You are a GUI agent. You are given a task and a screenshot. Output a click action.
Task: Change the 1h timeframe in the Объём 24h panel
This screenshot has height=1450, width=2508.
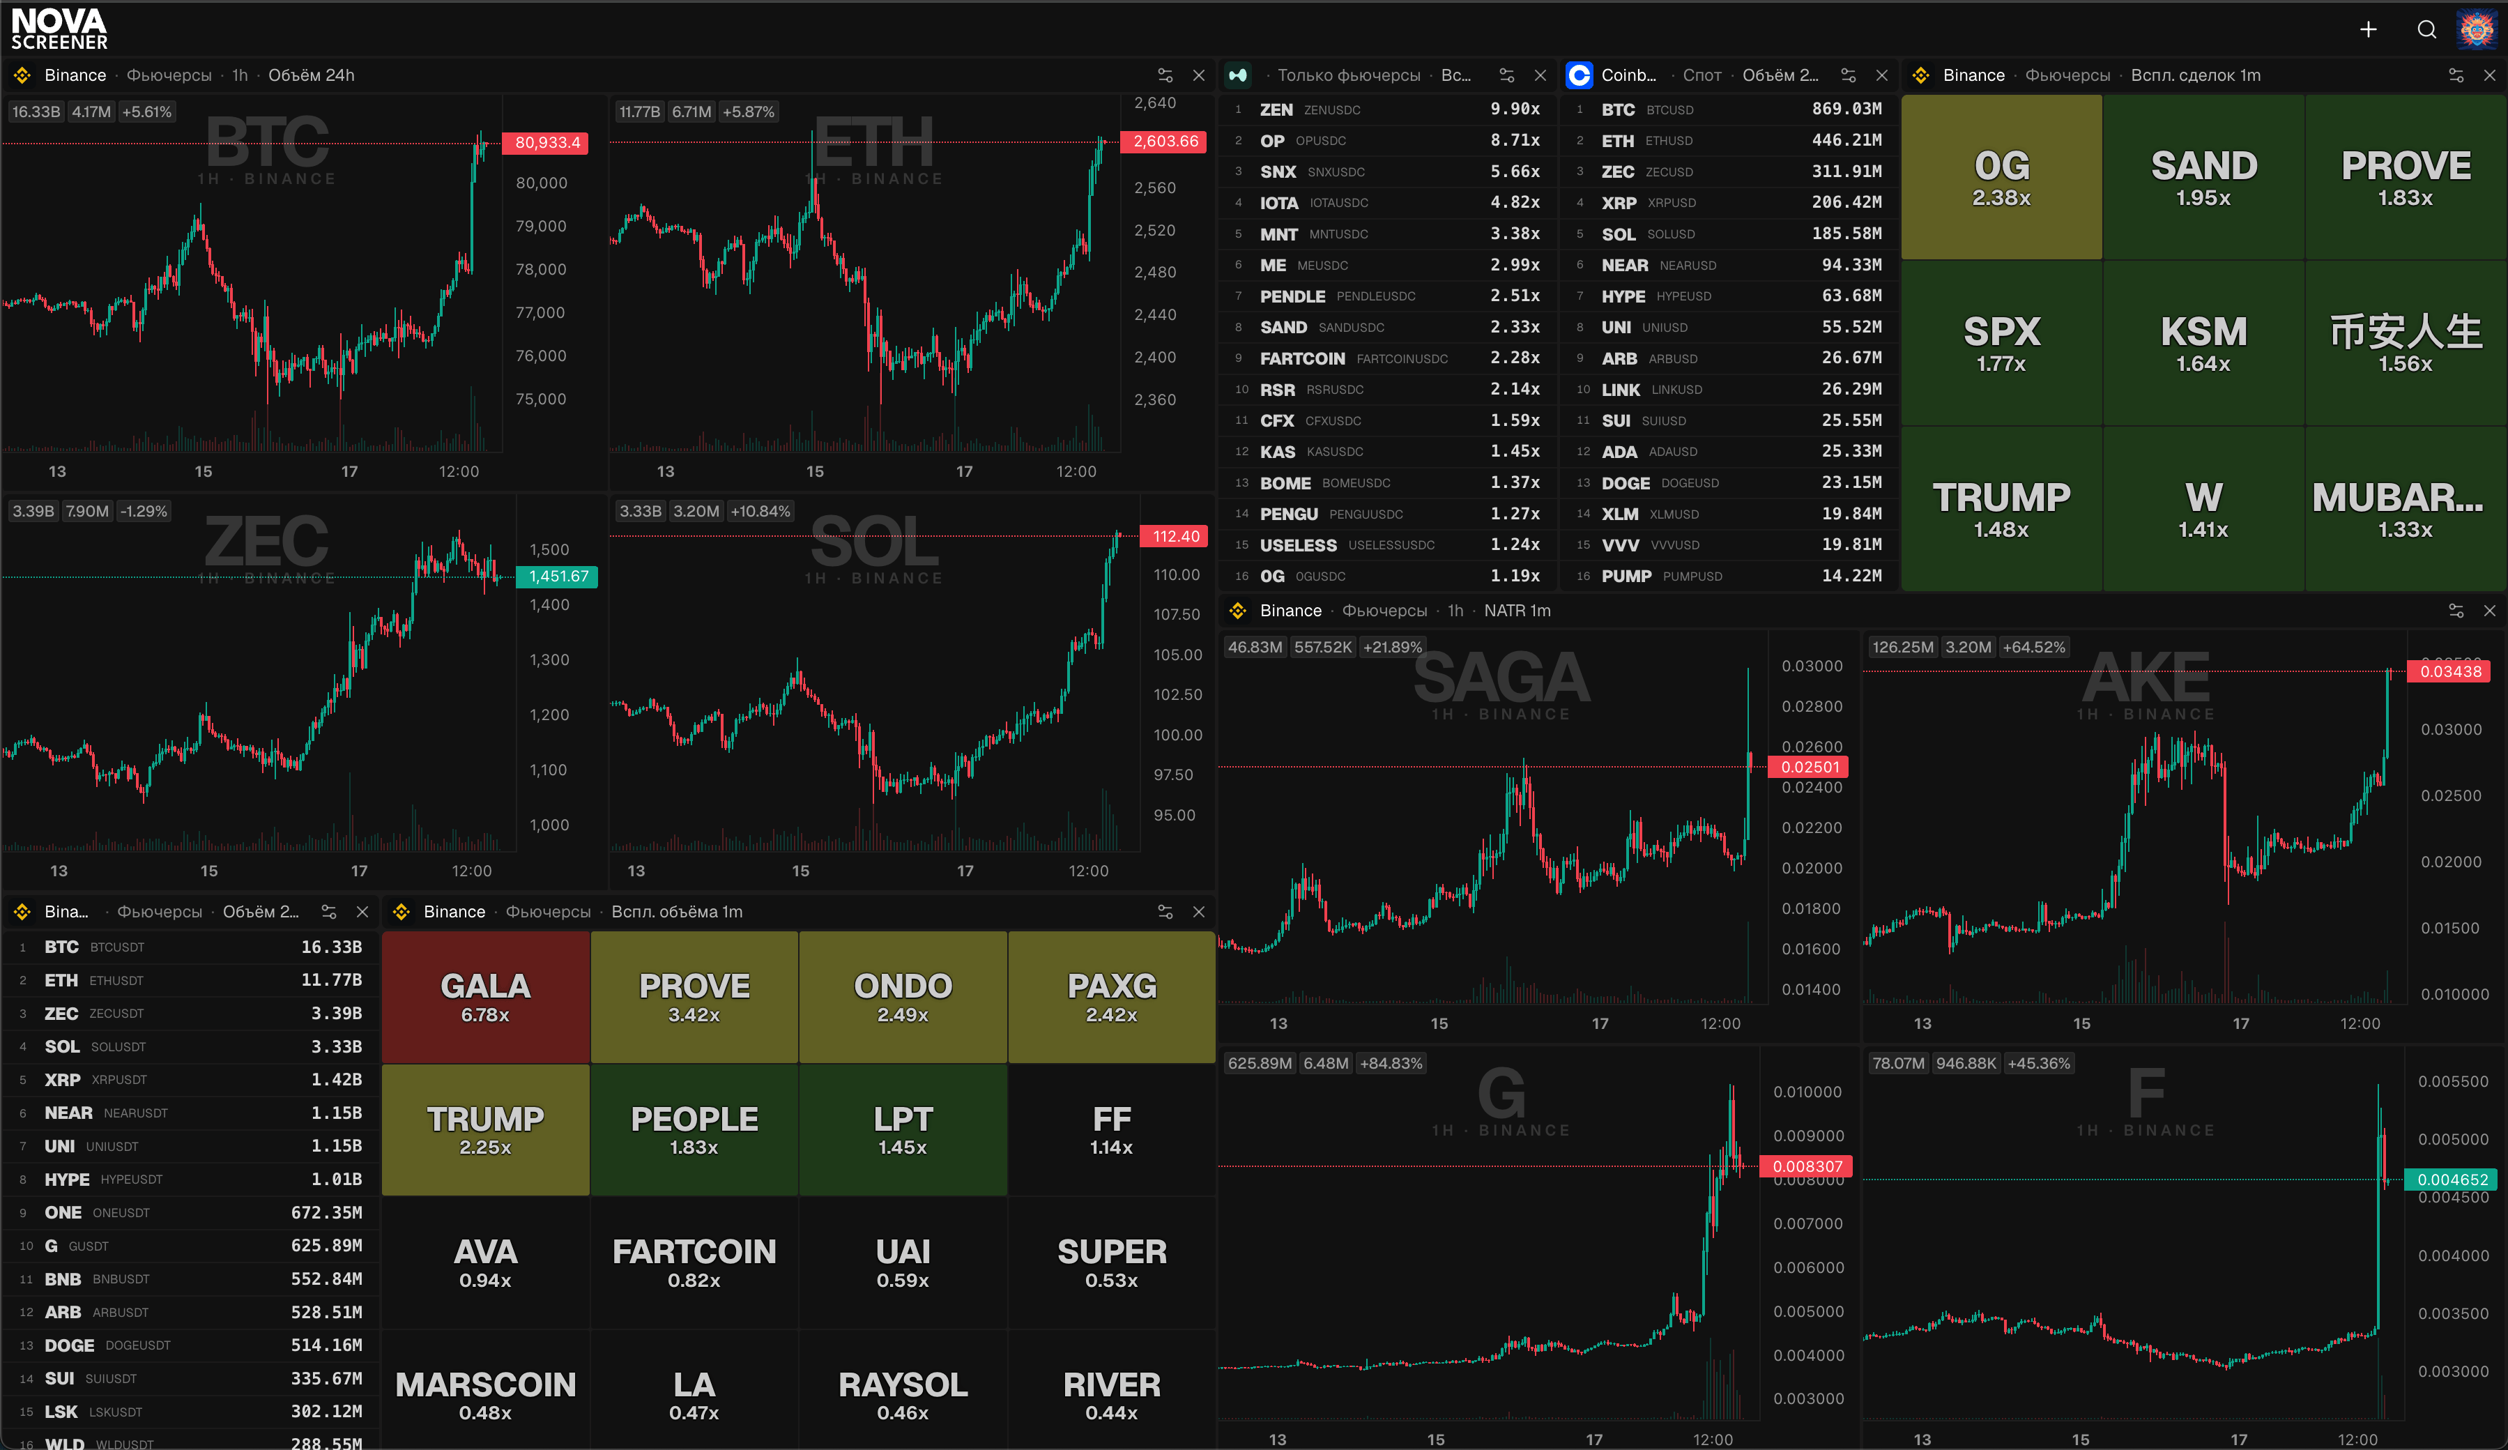240,75
